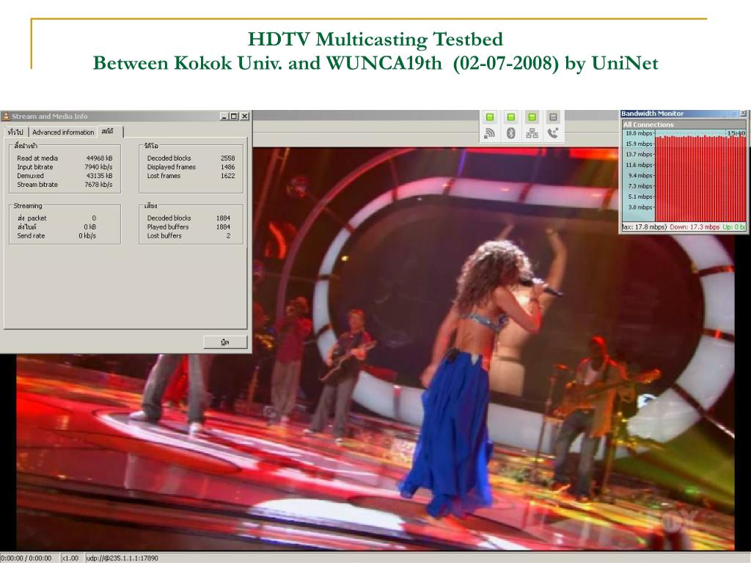Image resolution: width=751 pixels, height=563 pixels.
Task: Click the '17.8 mbps' max status text
Action: 651,227
